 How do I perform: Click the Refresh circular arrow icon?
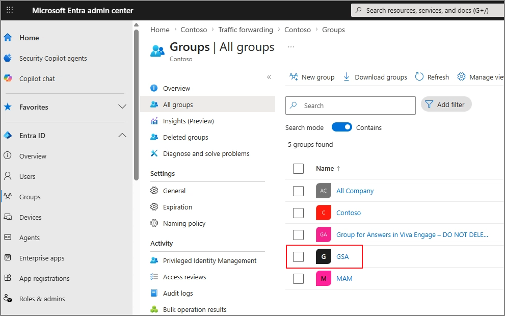(x=419, y=76)
